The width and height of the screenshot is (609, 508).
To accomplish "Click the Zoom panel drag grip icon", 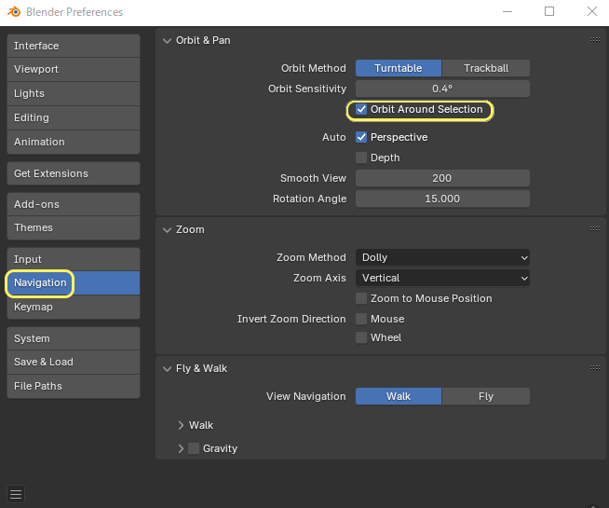I will [594, 229].
